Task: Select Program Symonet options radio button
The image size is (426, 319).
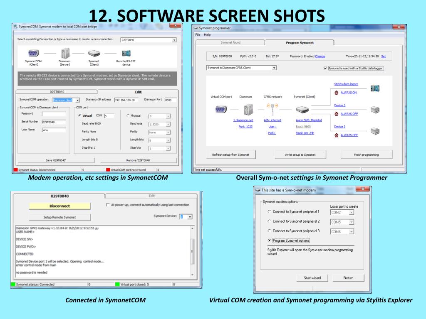Action: (x=269, y=240)
